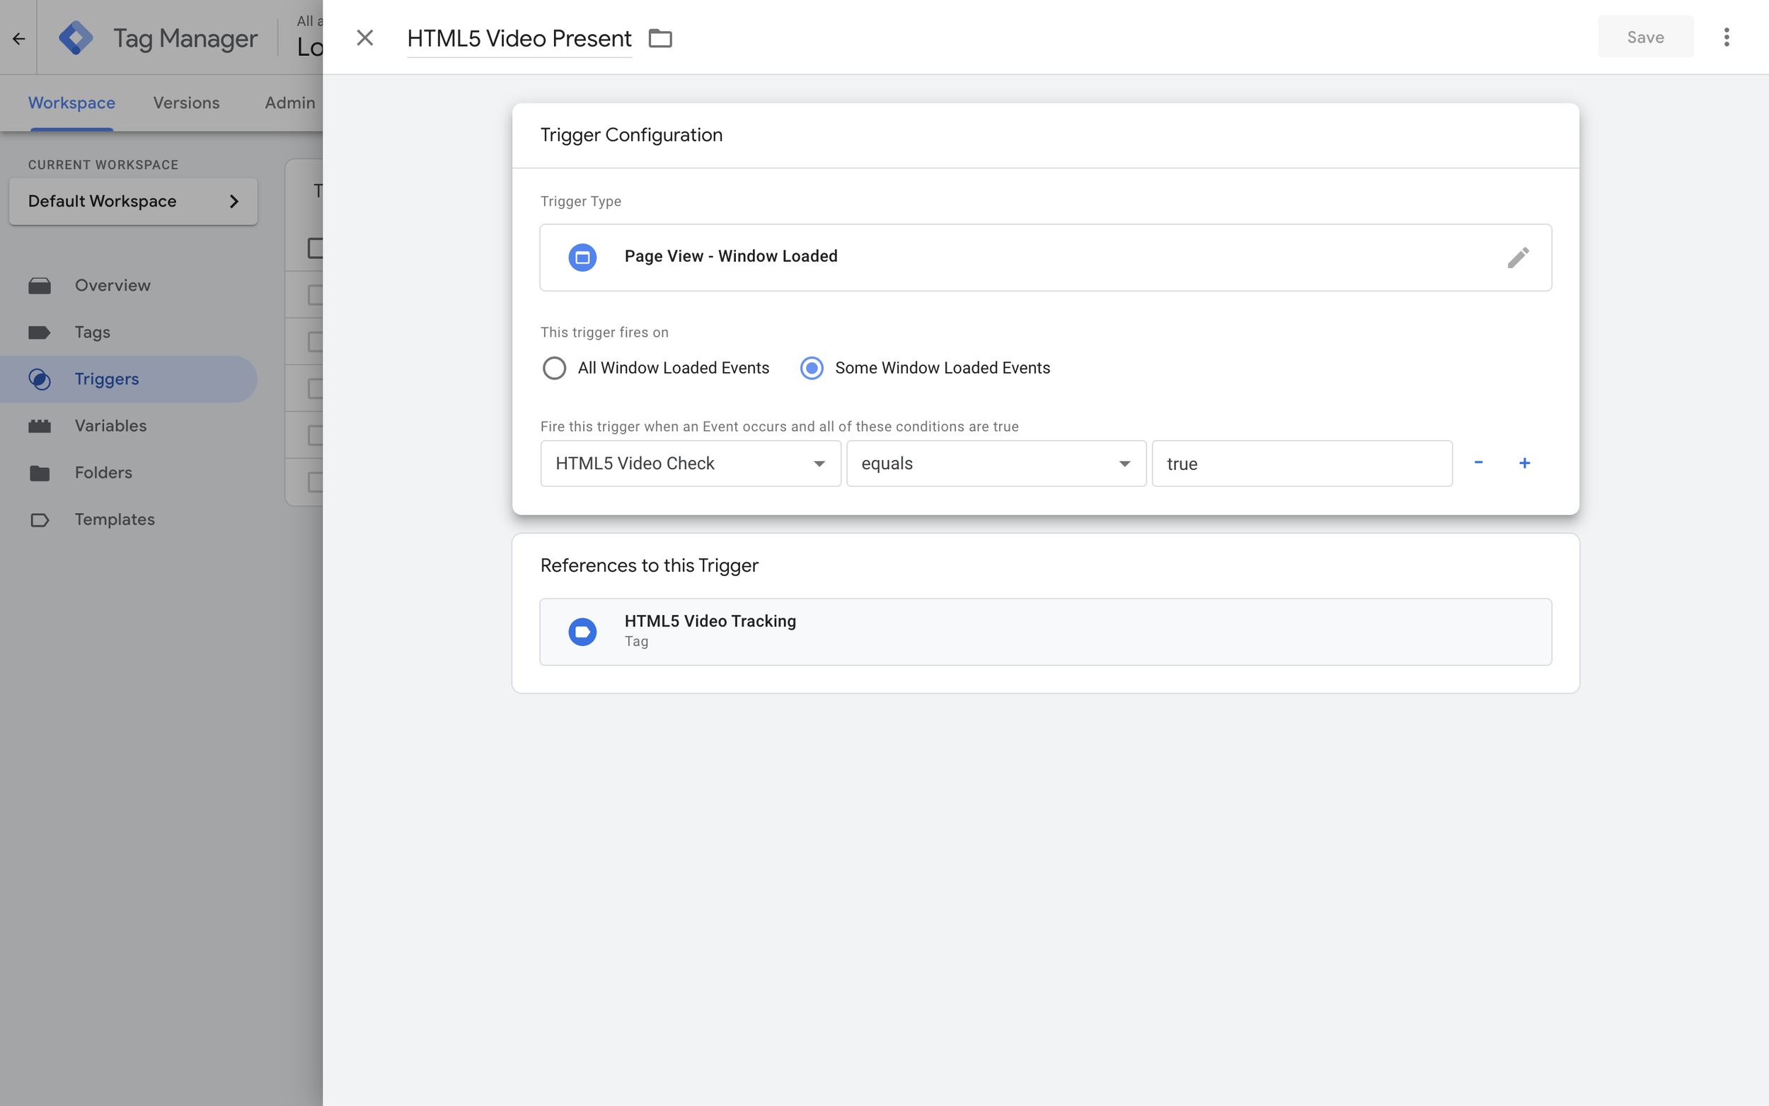
Task: Open the Variables section in the sidebar
Action: (110, 426)
